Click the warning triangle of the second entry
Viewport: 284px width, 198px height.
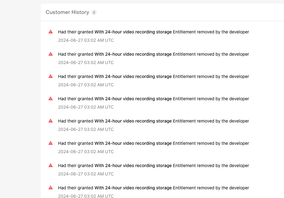coord(51,54)
